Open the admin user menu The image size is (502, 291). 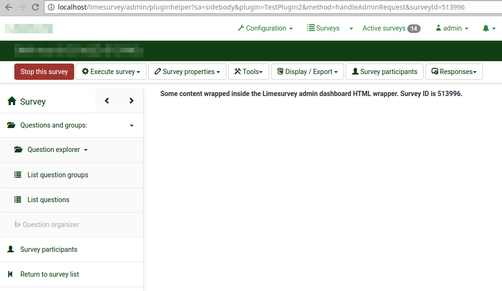coord(452,28)
